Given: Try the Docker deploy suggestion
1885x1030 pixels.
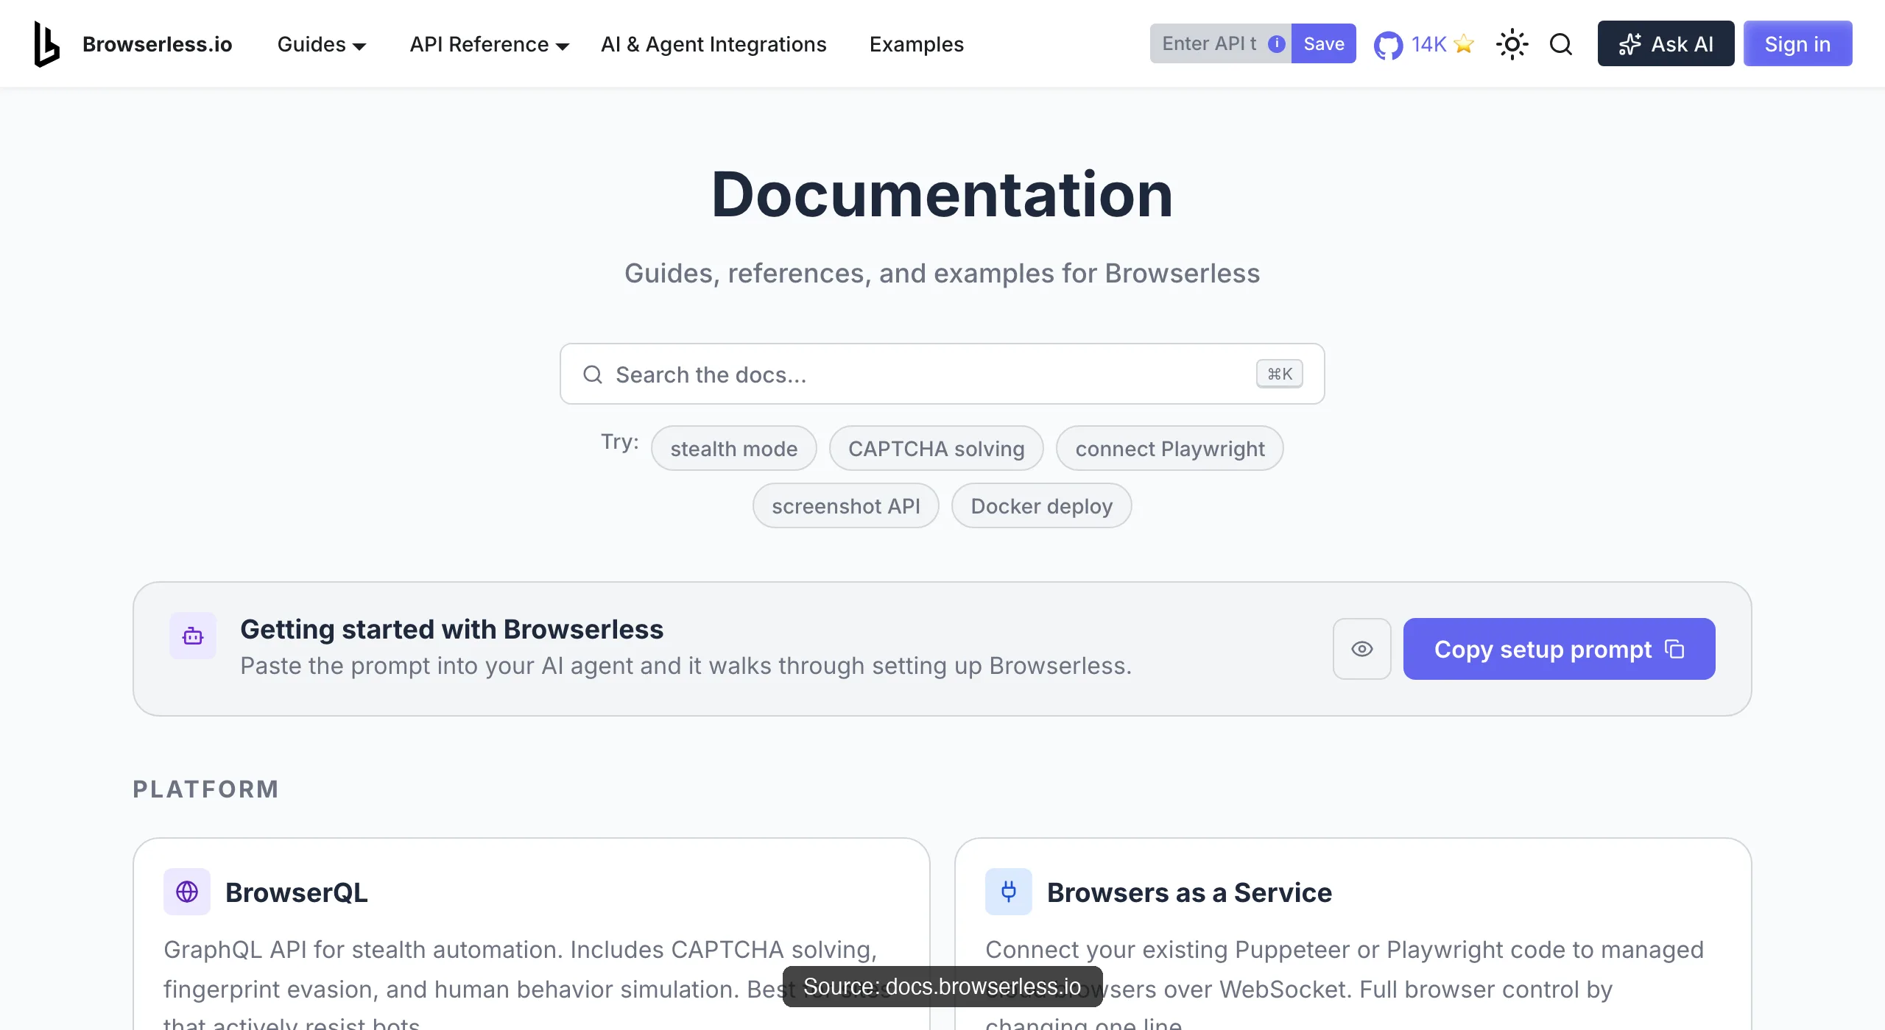Looking at the screenshot, I should 1041,505.
